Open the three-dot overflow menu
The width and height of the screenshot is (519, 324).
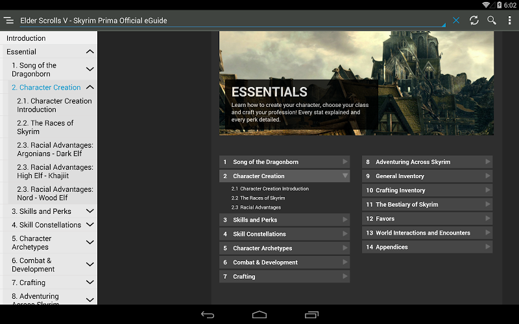pos(509,21)
